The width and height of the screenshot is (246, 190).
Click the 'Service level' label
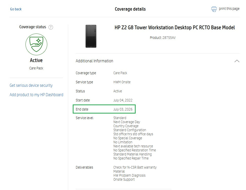click(84, 118)
